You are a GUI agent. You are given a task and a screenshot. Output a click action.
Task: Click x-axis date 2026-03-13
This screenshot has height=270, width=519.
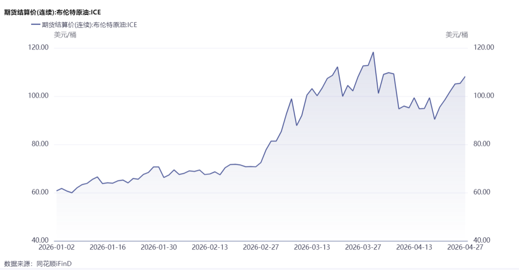[x=312, y=247]
